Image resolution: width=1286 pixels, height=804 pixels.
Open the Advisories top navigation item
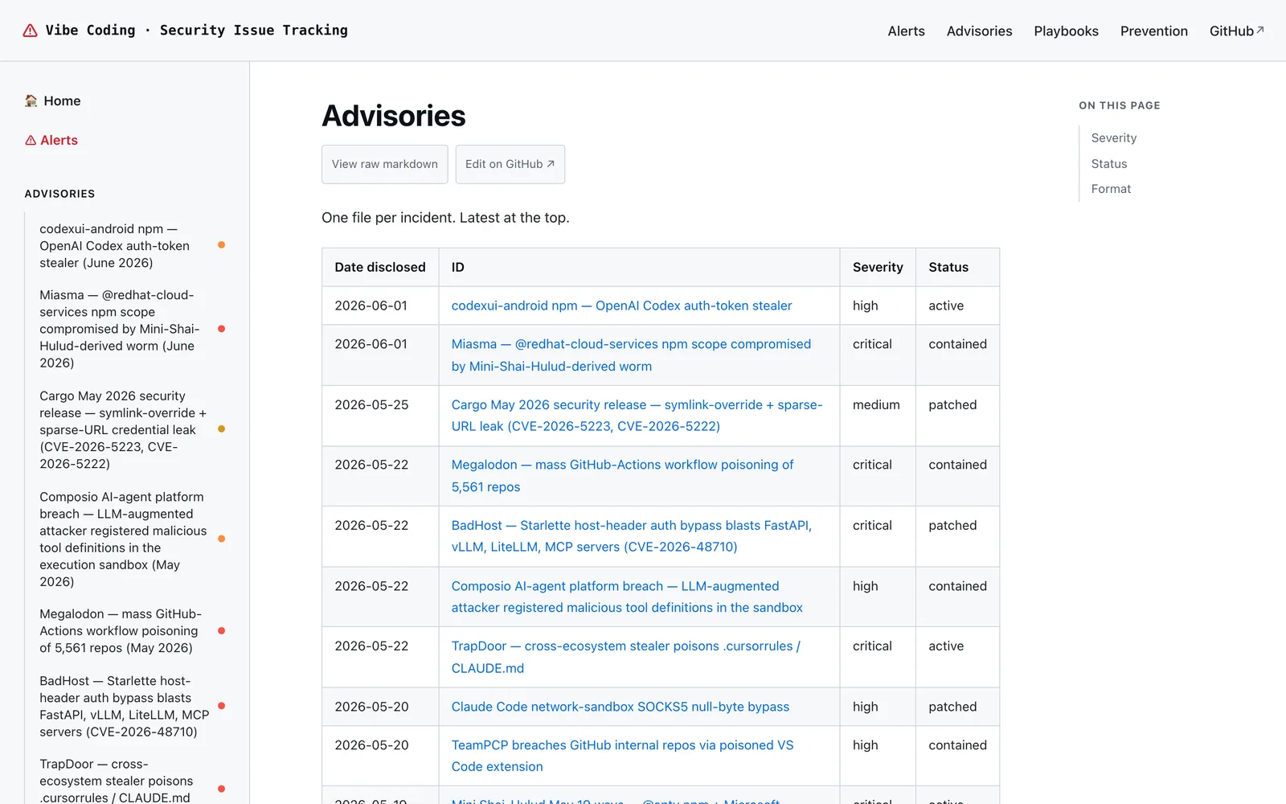[979, 31]
